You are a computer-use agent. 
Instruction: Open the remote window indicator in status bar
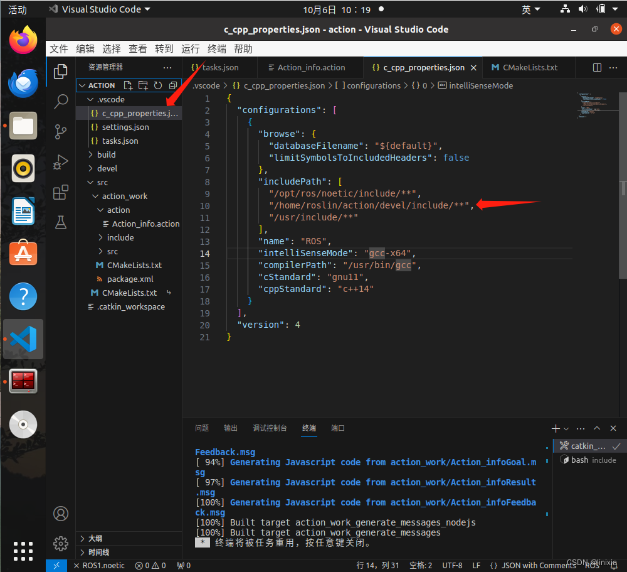point(56,566)
